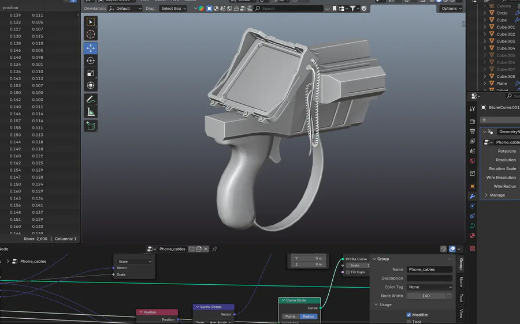Image resolution: width=520 pixels, height=324 pixels.
Task: Click the outliner Search field
Action: (x=289, y=9)
